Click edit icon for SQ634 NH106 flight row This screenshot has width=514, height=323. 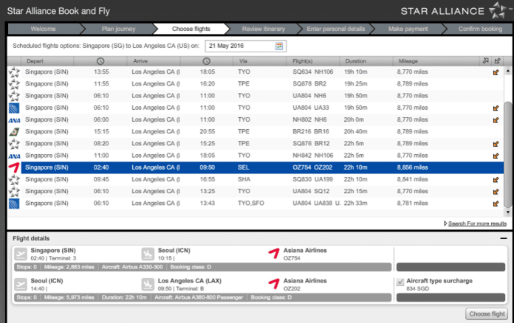(x=496, y=72)
